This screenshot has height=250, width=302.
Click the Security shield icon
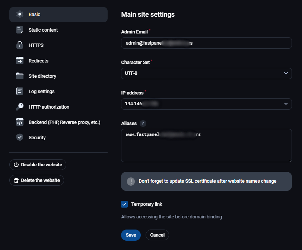coord(20,137)
